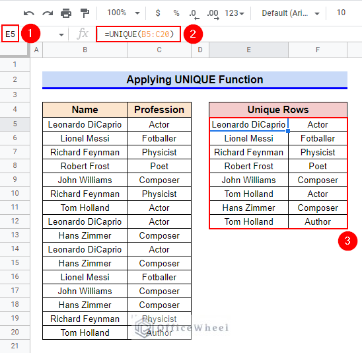Screen dimensions: 362x353
Task: Expand the Default (Ari... font dropdown
Action: point(291,13)
